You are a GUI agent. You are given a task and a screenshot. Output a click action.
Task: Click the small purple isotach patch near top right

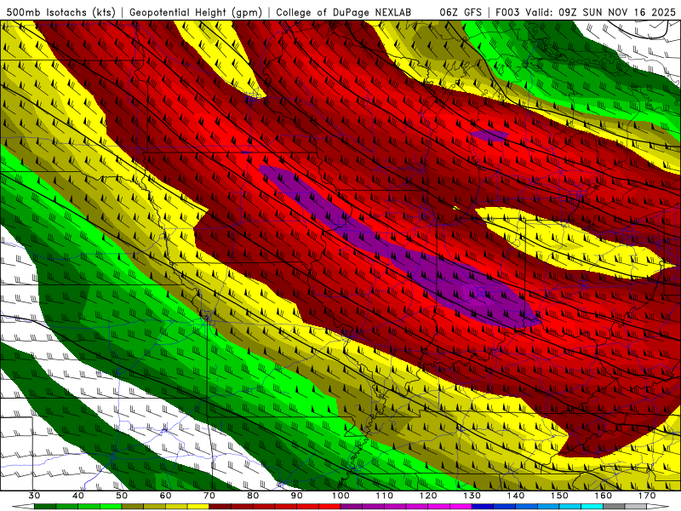(x=489, y=135)
